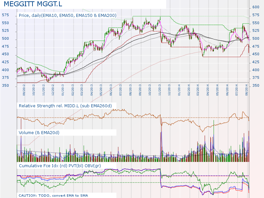Click the 08/2014 date axis label
Viewport: 264px width, 198px height.
pyautogui.click(x=247, y=90)
